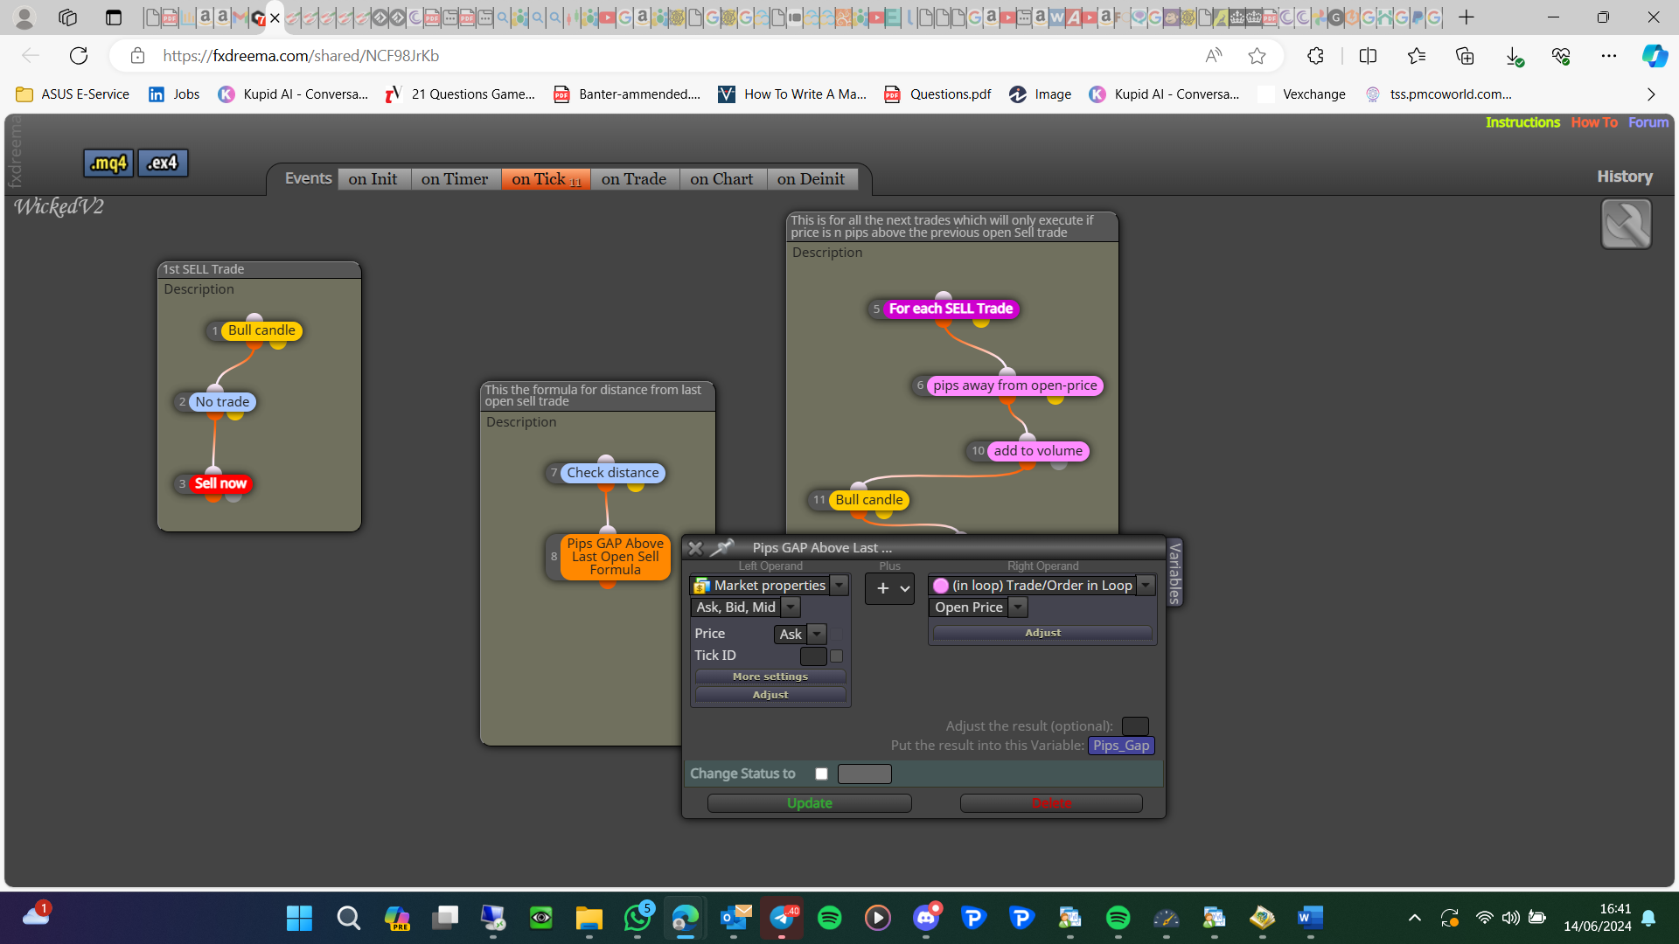Click the .ex4 export icon
The width and height of the screenshot is (1679, 944).
click(x=163, y=163)
